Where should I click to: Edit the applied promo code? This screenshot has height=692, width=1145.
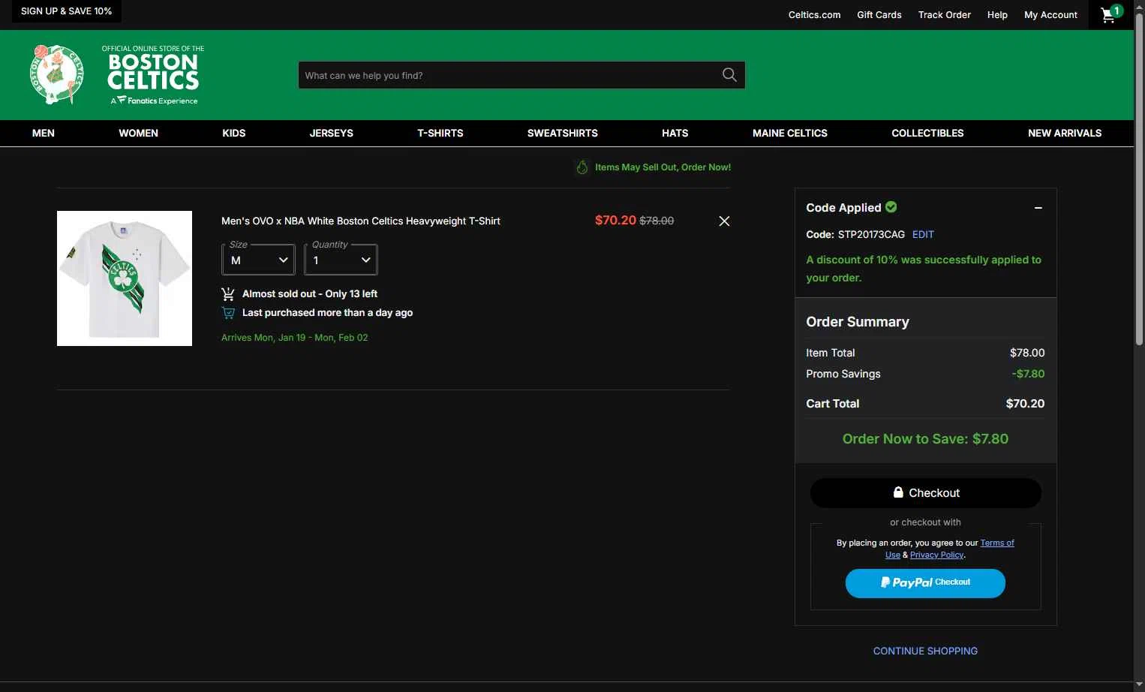923,235
